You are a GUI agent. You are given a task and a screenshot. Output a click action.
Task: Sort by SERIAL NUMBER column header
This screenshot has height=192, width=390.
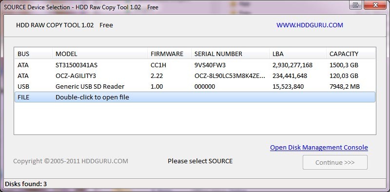tap(230, 54)
